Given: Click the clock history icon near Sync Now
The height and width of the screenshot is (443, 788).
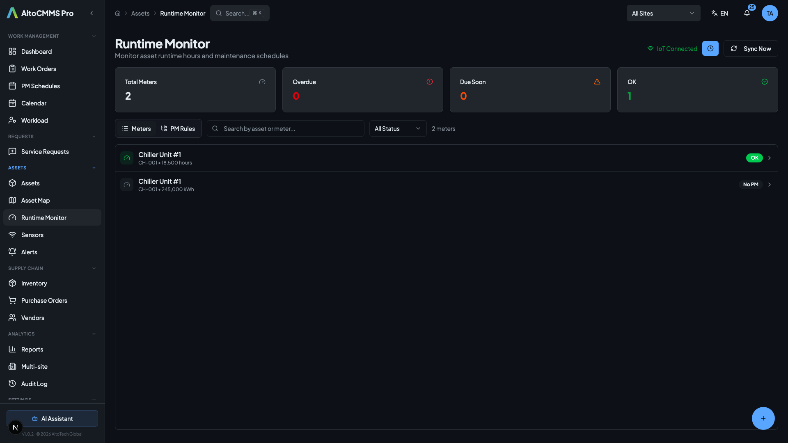Looking at the screenshot, I should click(710, 48).
